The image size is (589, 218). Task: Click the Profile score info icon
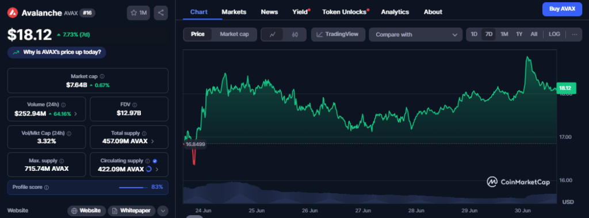click(46, 187)
